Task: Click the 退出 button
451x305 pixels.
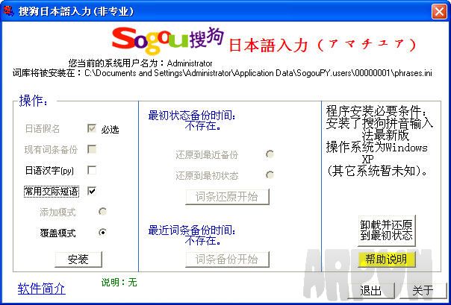Action: point(371,290)
